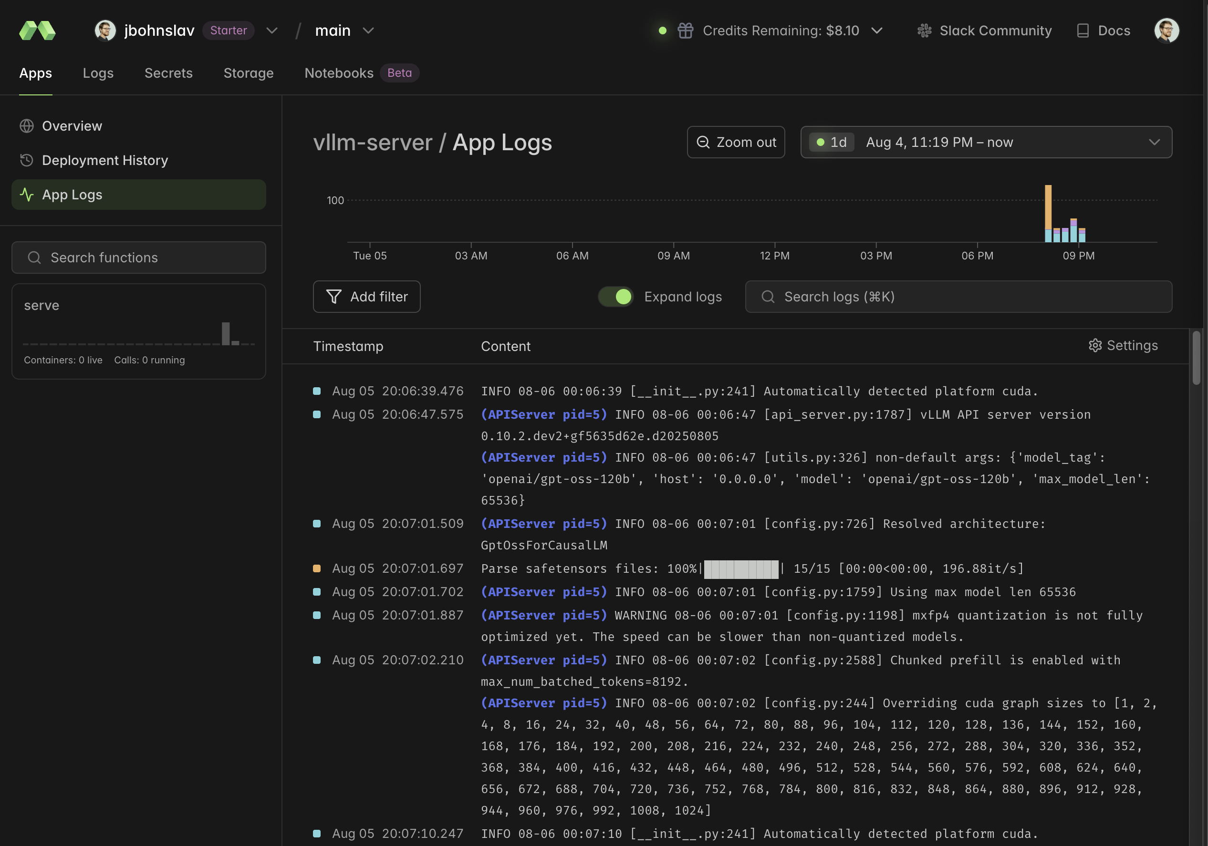Click the Starter plan badge
This screenshot has width=1208, height=846.
point(229,31)
